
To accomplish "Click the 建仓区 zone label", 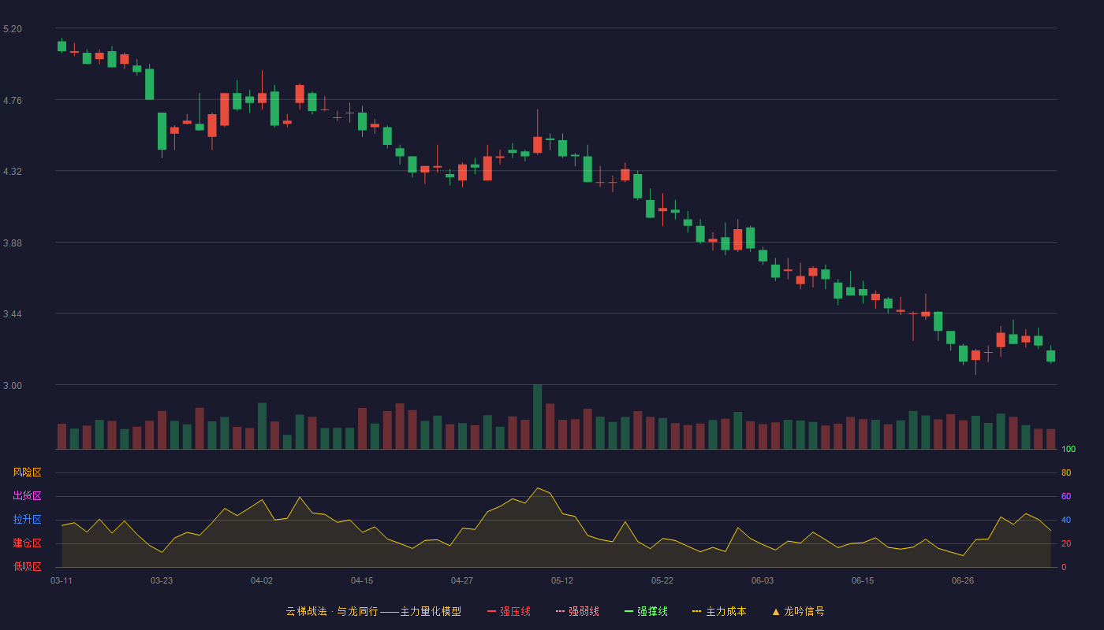I will click(27, 543).
